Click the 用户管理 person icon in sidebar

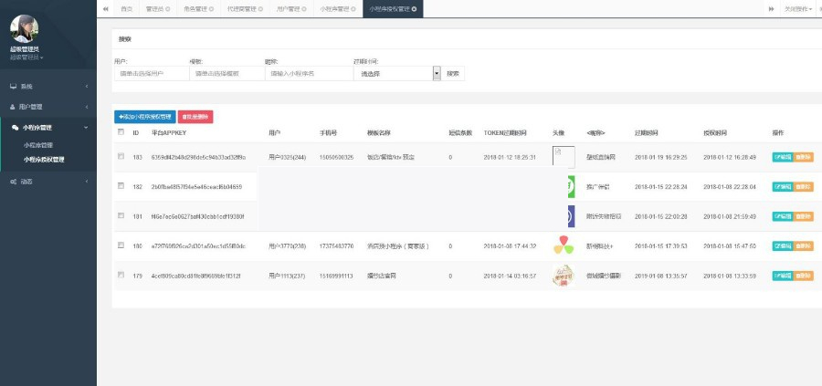click(x=13, y=107)
